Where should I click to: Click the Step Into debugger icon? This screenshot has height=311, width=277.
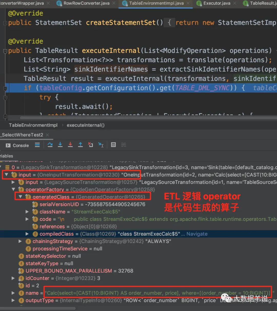click(60, 145)
